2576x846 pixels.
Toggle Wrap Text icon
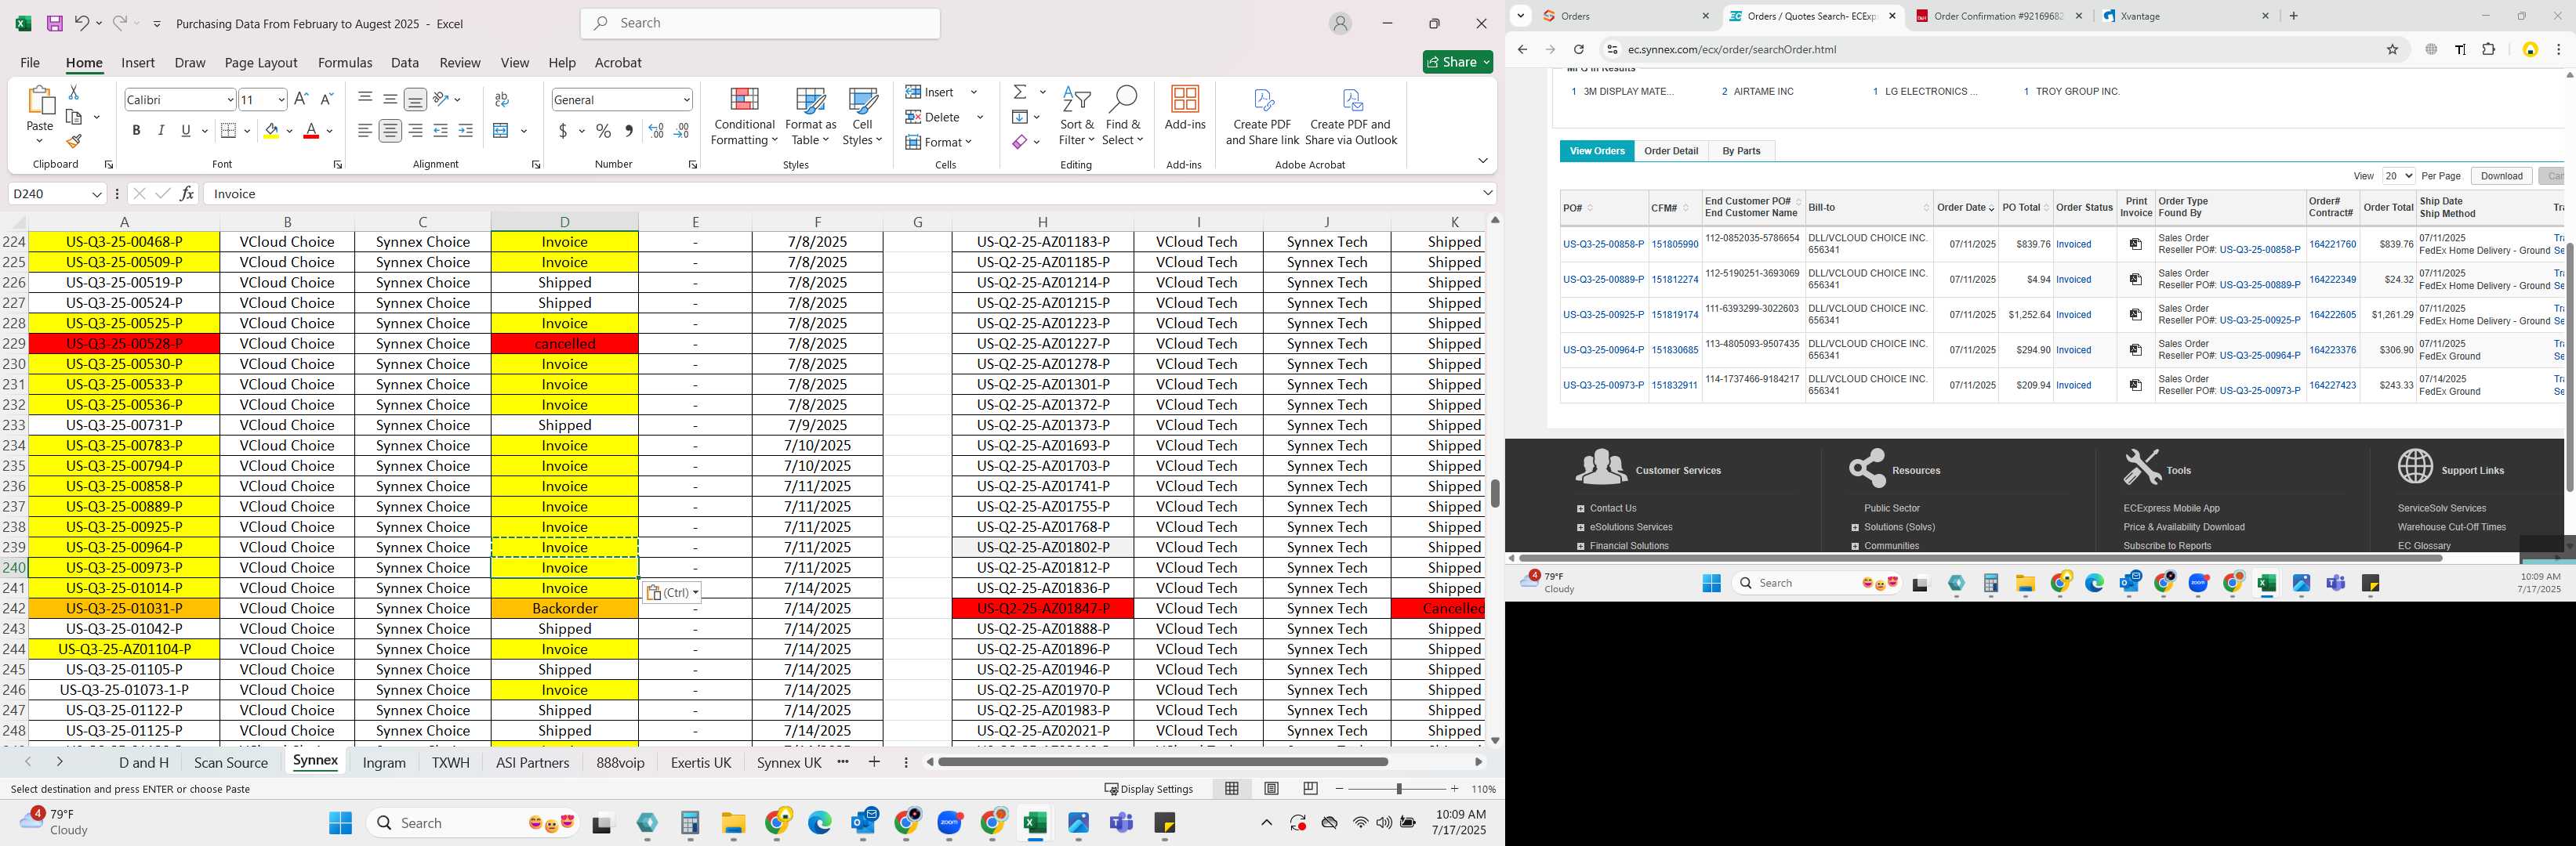coord(502,99)
